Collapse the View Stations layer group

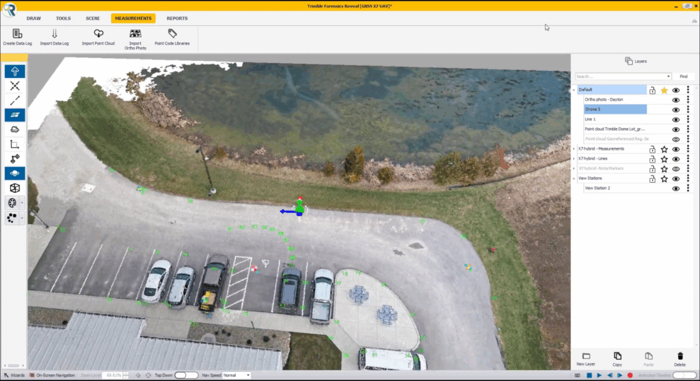pos(574,178)
